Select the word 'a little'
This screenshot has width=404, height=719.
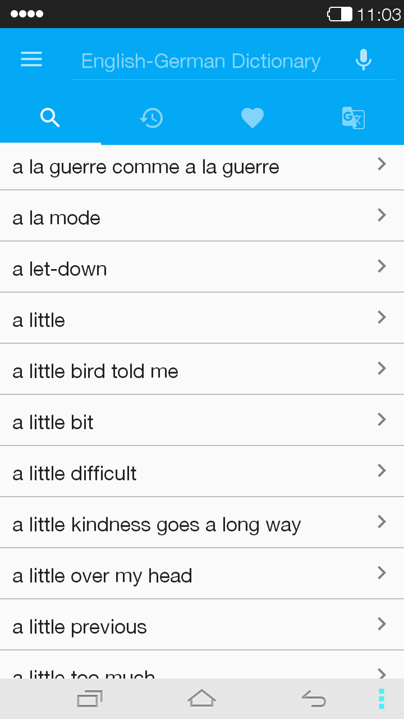coord(39,320)
